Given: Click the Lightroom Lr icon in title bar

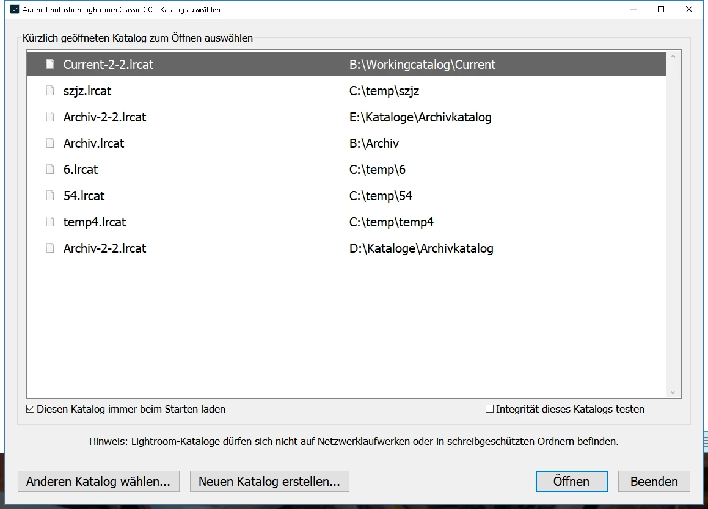Looking at the screenshot, I should [15, 9].
